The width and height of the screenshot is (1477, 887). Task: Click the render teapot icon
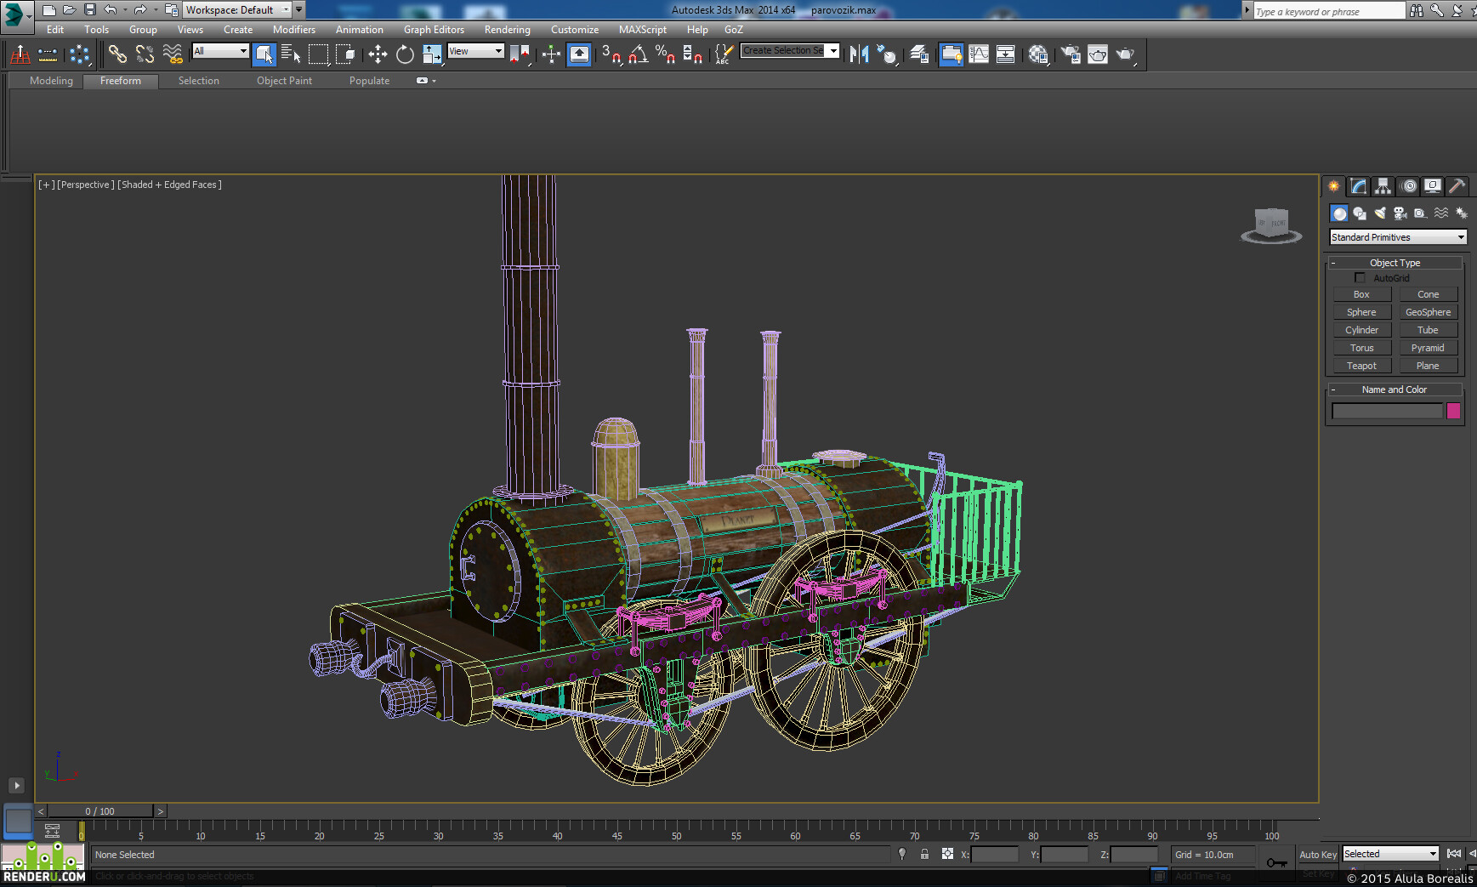click(1125, 54)
